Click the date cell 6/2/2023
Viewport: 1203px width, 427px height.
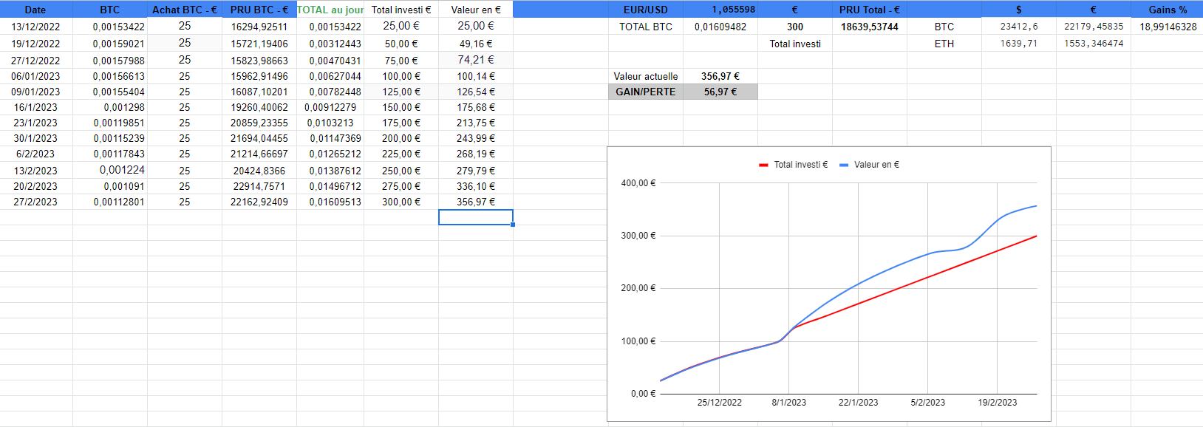36,154
